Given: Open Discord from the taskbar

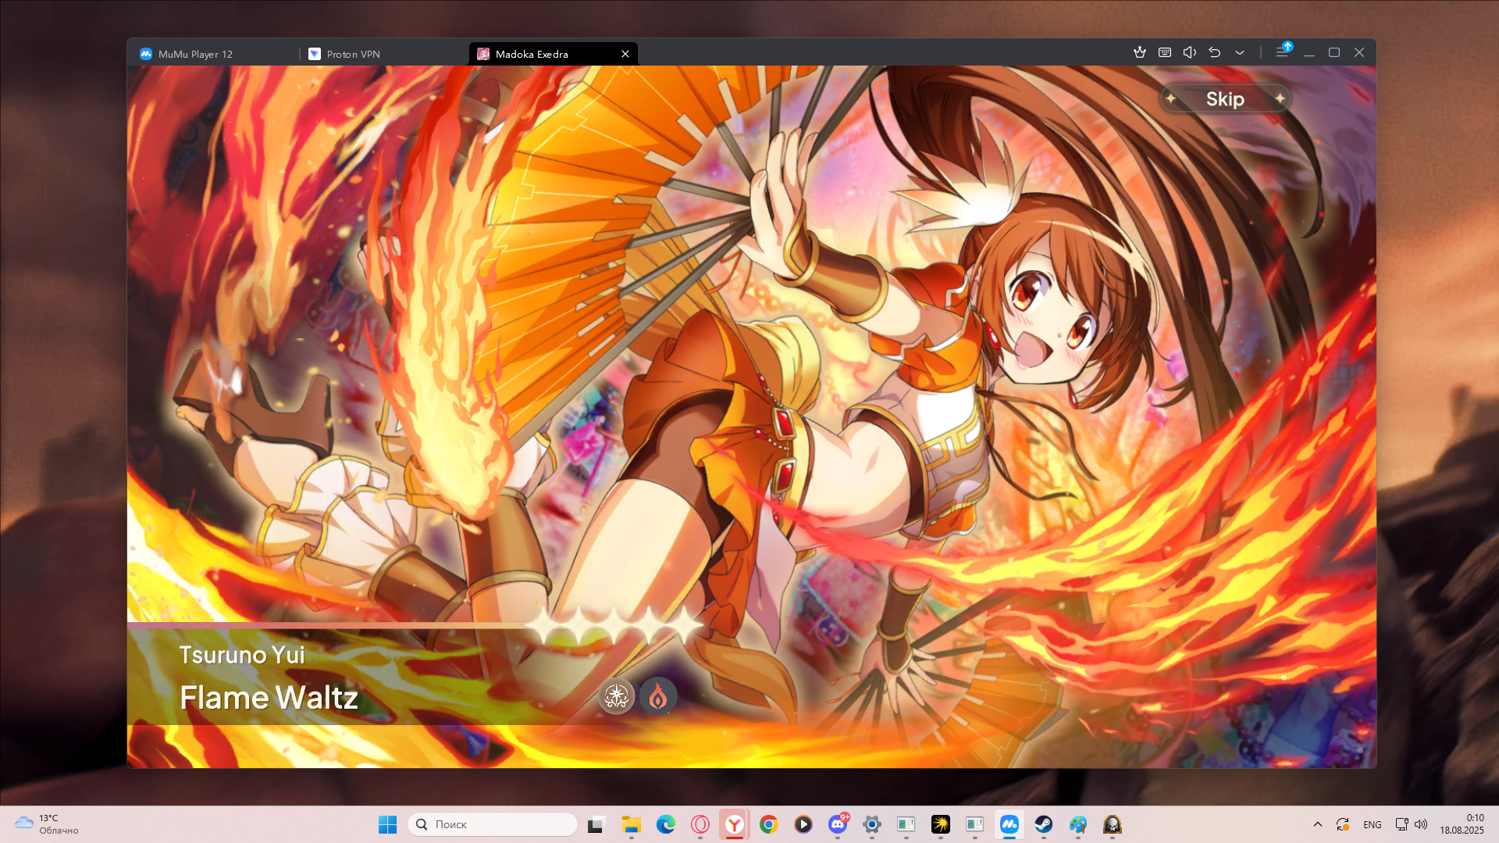Looking at the screenshot, I should [x=838, y=824].
